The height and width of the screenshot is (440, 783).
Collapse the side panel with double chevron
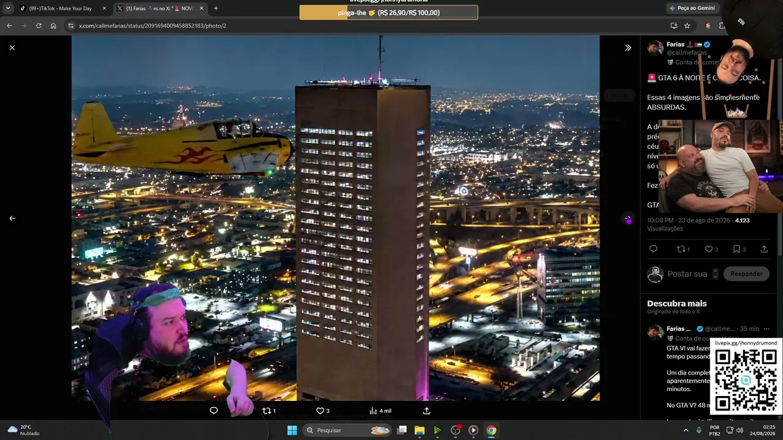[x=628, y=48]
